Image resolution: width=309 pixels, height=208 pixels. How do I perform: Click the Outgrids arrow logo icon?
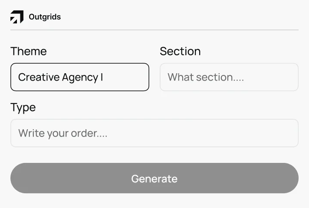tap(17, 17)
